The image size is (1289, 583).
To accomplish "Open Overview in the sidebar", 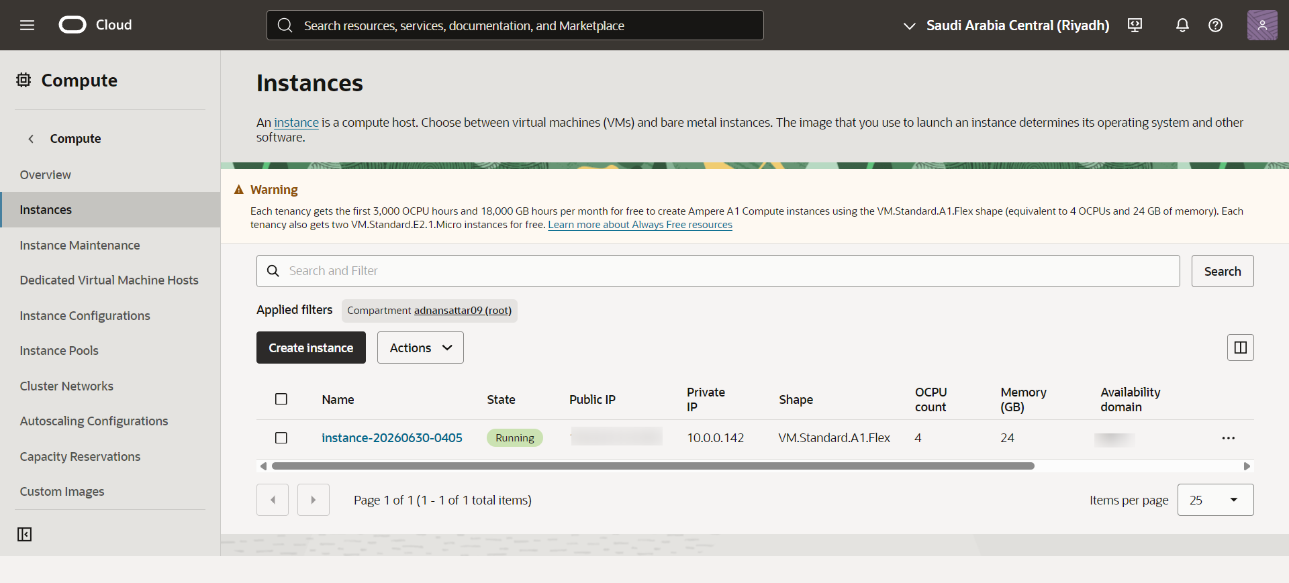I will (x=45, y=174).
